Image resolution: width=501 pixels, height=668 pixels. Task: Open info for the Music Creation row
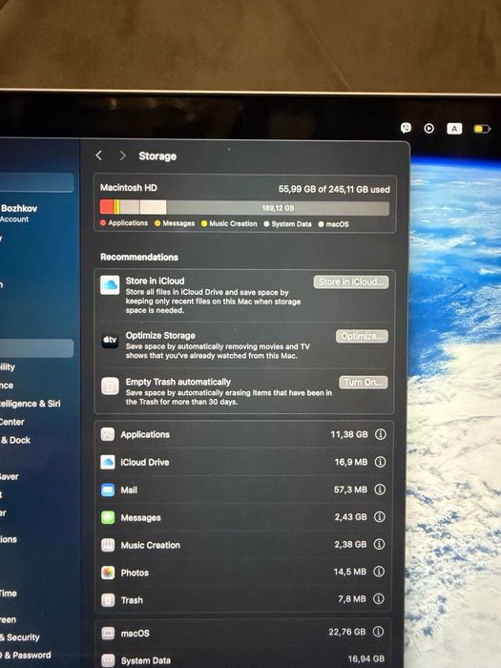pyautogui.click(x=379, y=544)
